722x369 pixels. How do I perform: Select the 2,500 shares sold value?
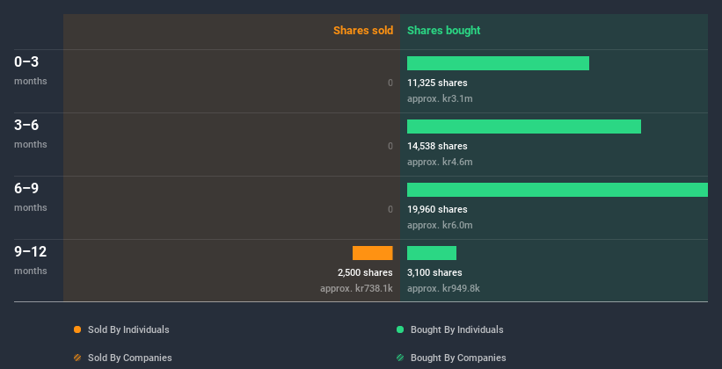point(365,273)
